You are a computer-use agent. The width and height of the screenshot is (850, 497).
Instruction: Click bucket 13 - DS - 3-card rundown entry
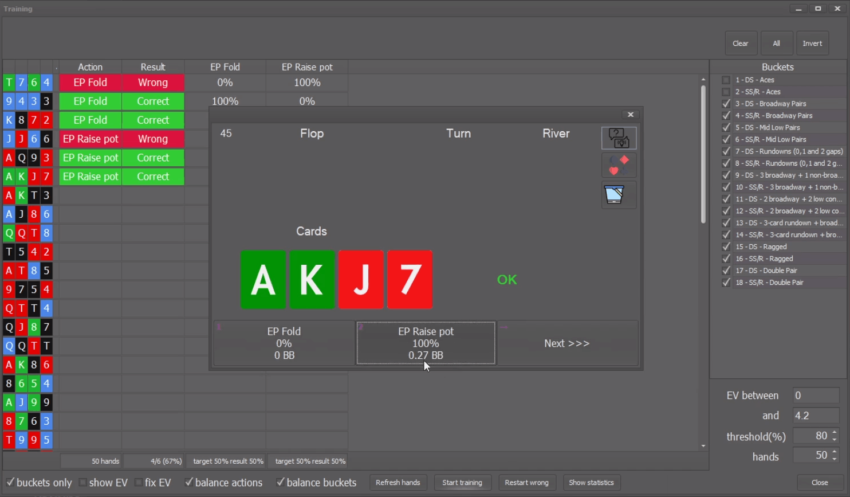(789, 223)
